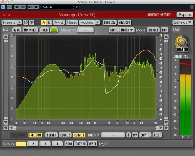Toggle FREEFORM drawing mode
Screen dimensions: 195x156
point(35,135)
